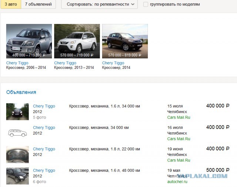Open Cars Mail.Ru source for 16 июля listing
The width and height of the screenshot is (237, 187).
coord(178,139)
